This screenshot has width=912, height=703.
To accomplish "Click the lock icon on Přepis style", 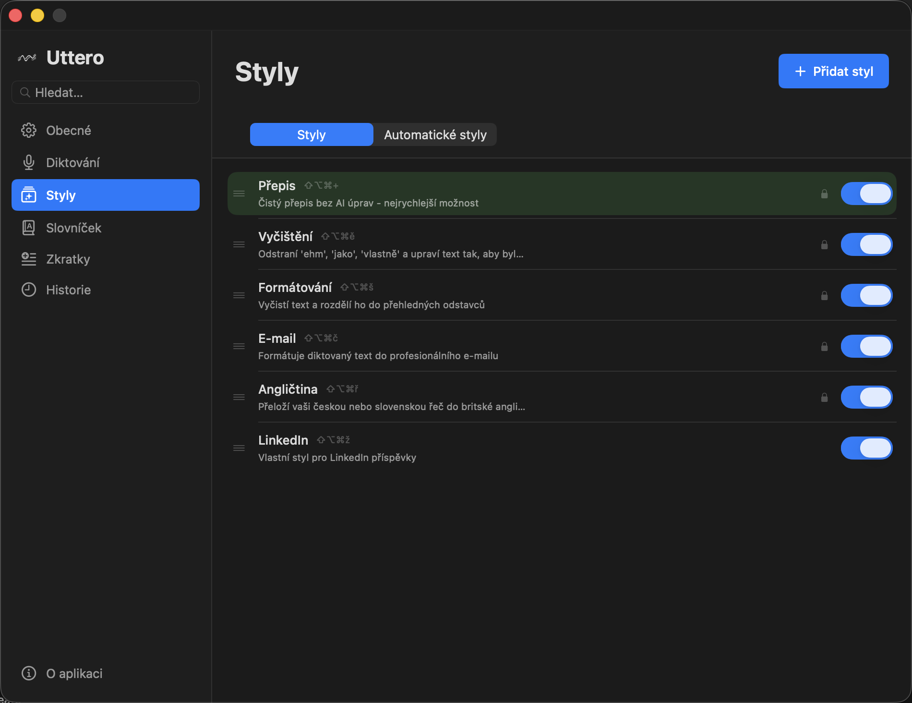I will [x=825, y=194].
